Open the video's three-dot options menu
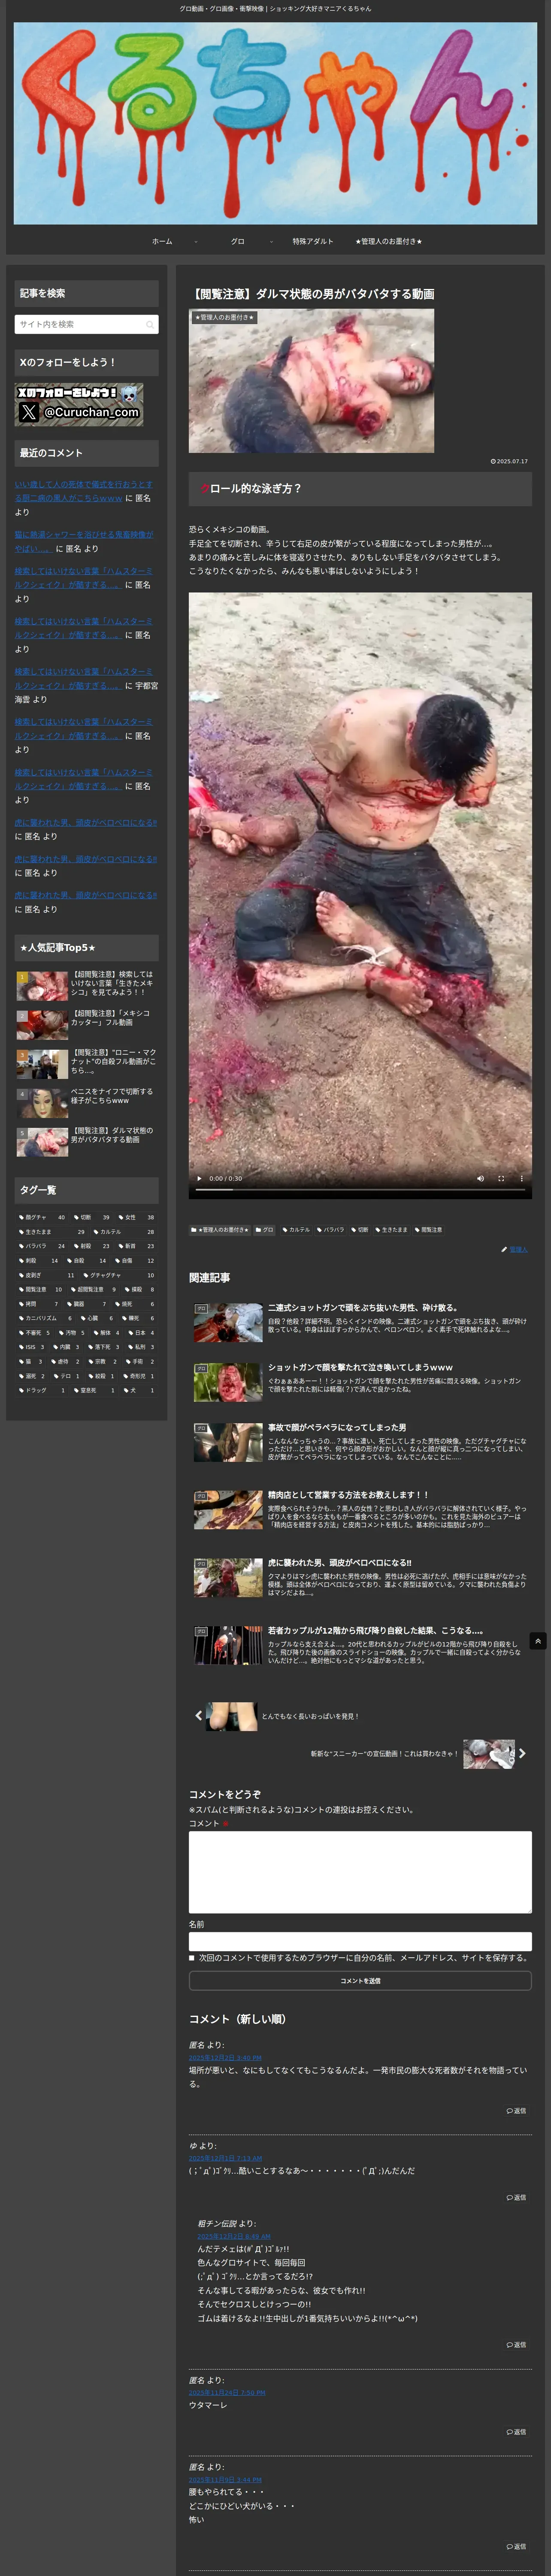This screenshot has height=2576, width=551. [521, 1178]
